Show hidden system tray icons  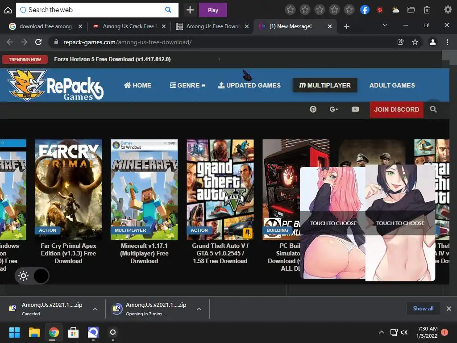[381, 332]
